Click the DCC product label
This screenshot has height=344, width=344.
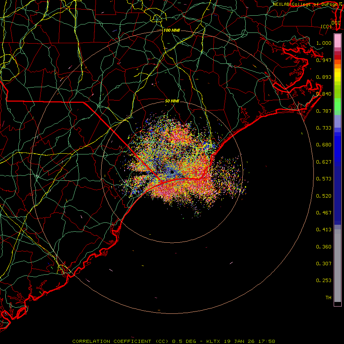click(x=336, y=23)
